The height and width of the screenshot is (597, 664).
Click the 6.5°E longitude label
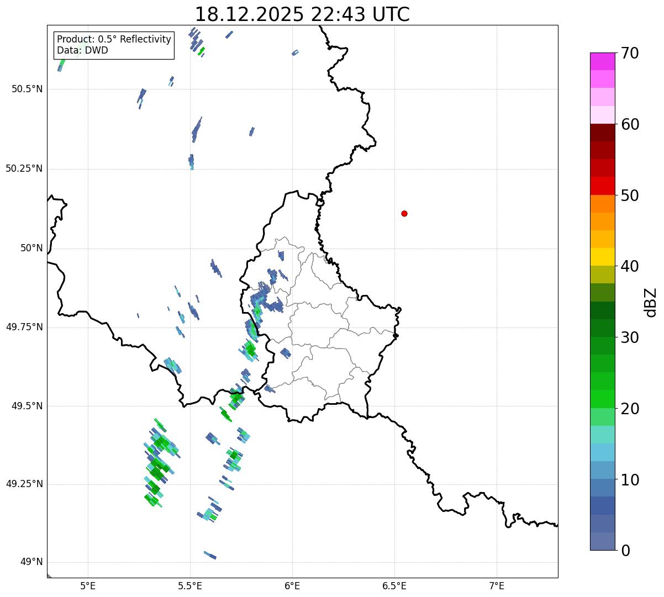tap(394, 586)
